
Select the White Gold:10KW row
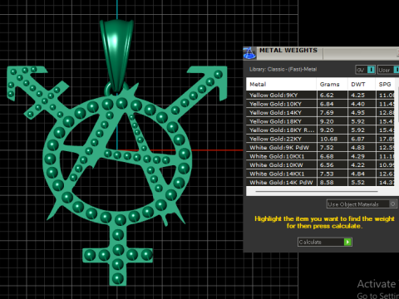pos(320,165)
